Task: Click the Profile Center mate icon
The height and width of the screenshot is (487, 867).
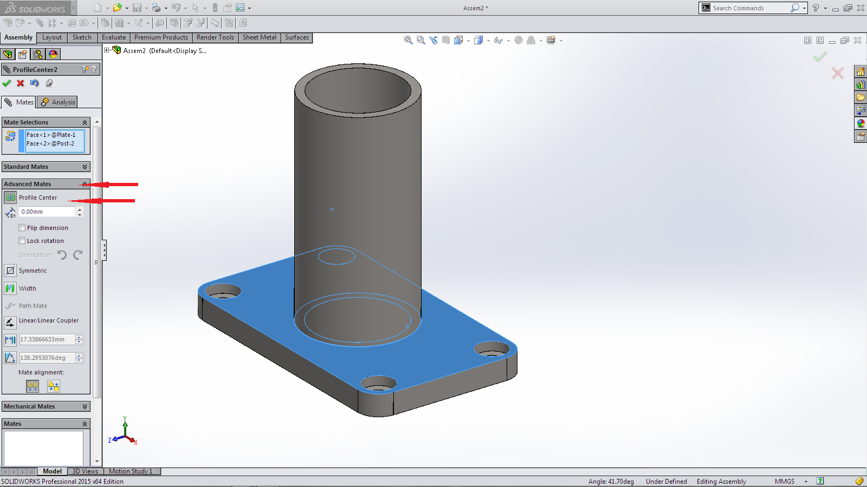Action: point(10,198)
